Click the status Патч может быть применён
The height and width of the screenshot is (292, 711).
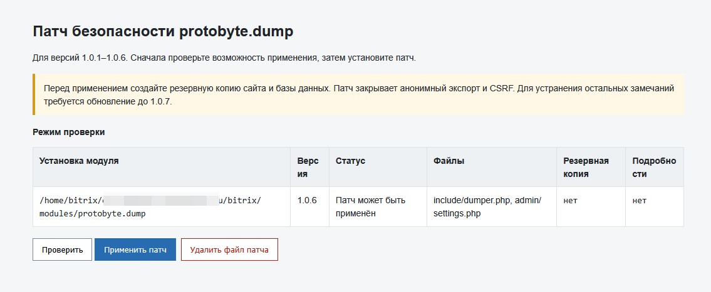tap(370, 207)
